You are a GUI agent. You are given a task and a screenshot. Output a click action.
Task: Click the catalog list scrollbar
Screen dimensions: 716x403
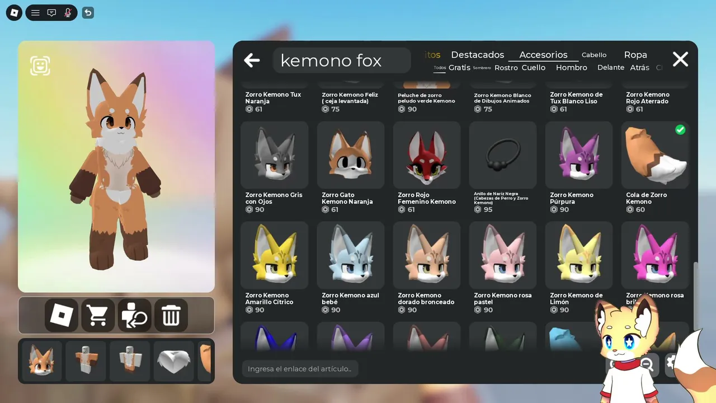[696, 296]
